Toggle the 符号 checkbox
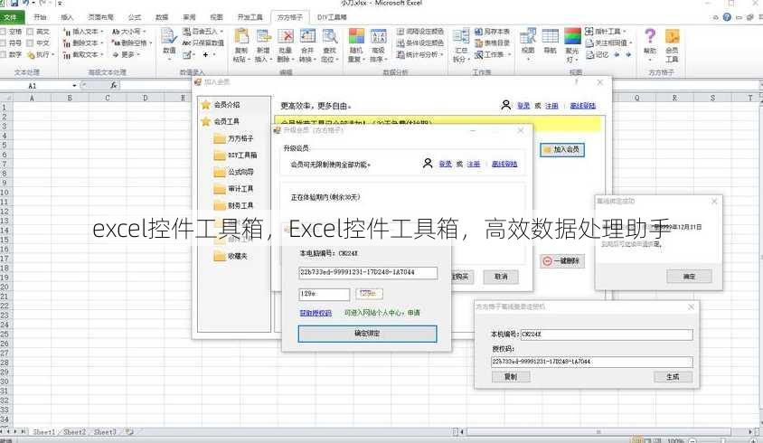 (3, 42)
